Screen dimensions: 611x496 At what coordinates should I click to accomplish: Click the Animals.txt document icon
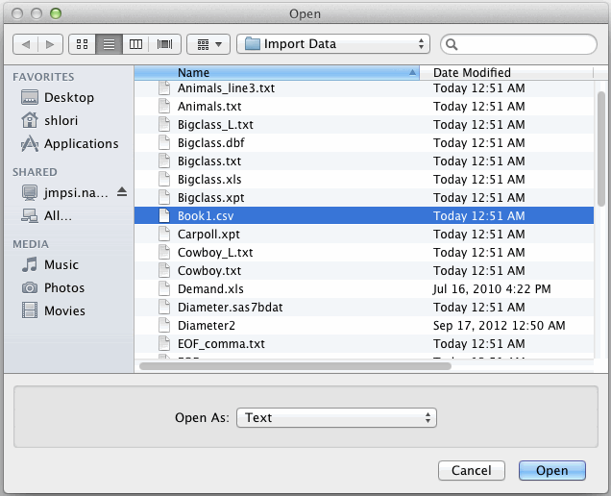164,106
